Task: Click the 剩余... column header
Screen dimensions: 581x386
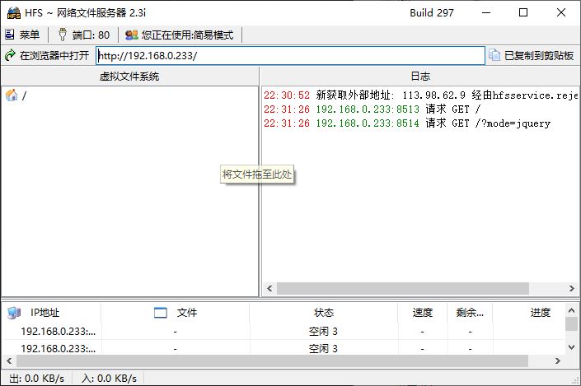Action: click(x=470, y=313)
